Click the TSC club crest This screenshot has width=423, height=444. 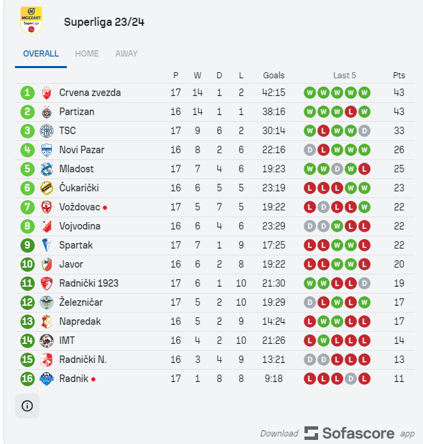[46, 131]
